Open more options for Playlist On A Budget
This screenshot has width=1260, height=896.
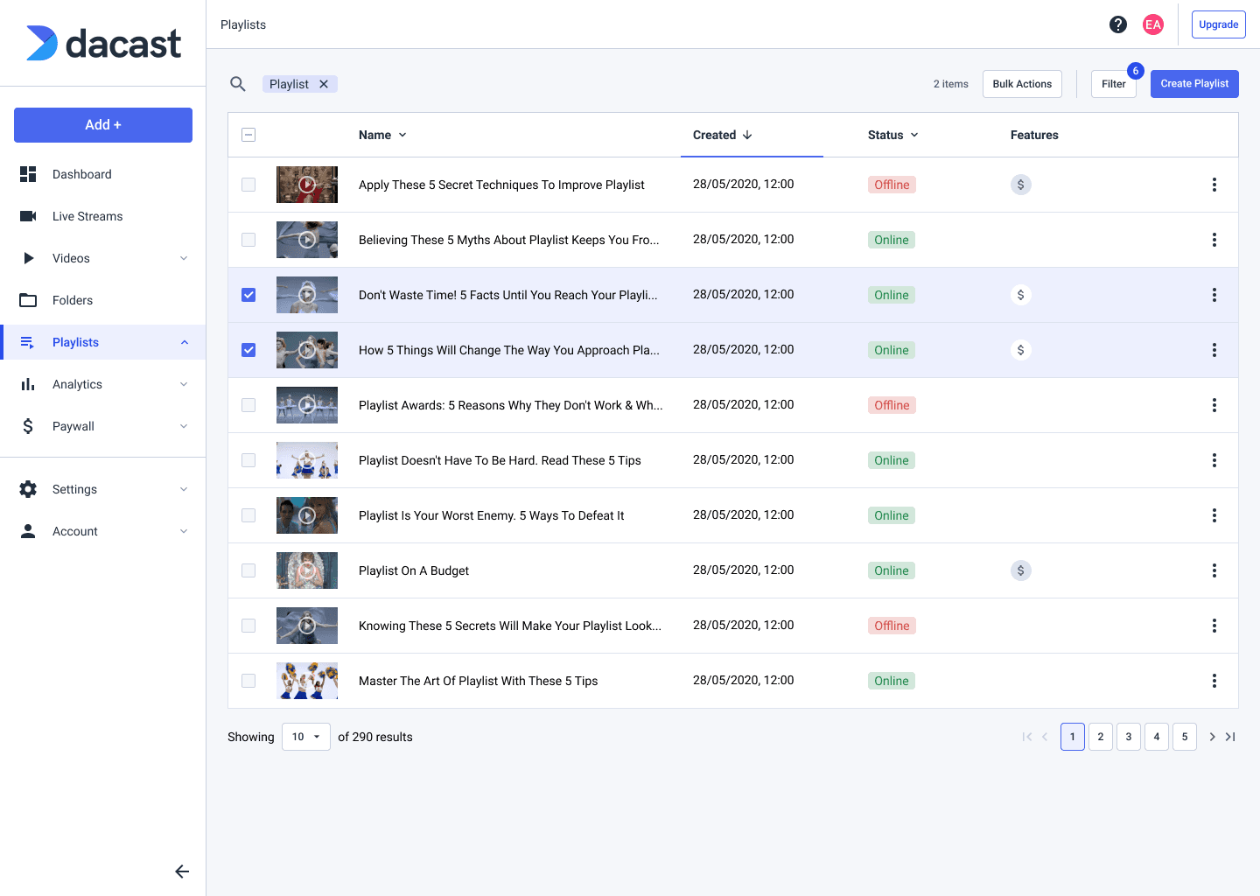pyautogui.click(x=1214, y=570)
